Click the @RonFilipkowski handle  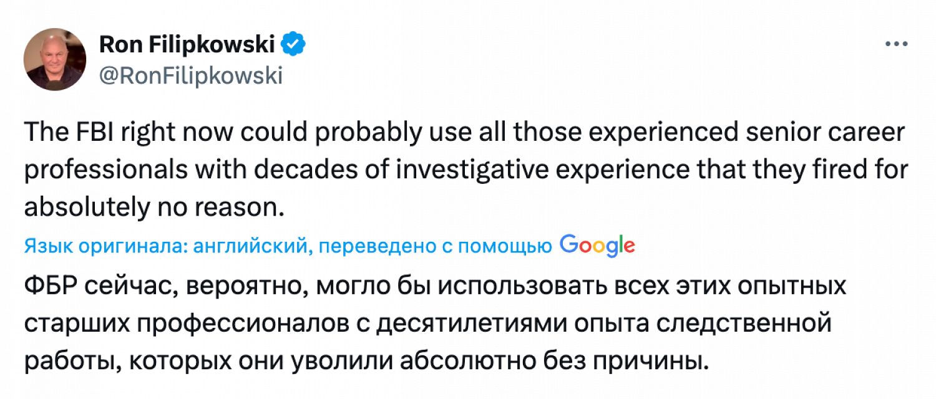(x=191, y=76)
